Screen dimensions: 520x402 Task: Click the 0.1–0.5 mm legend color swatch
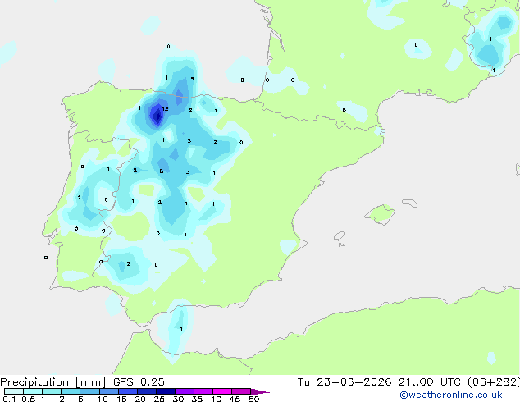(x=14, y=391)
